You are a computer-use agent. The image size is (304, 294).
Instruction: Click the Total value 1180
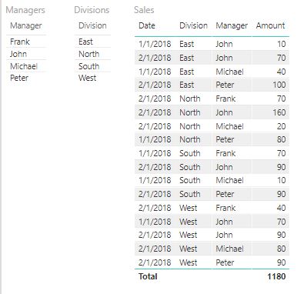(276, 276)
